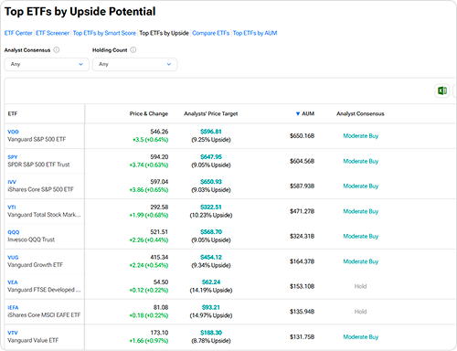Go to the ETF Center tab

click(18, 33)
